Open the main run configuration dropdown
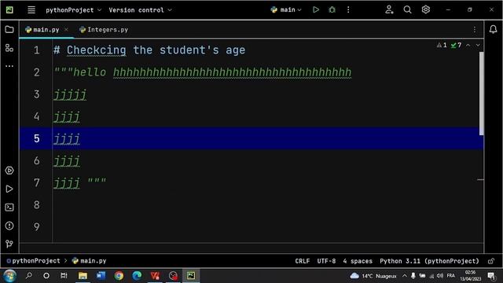503x283 pixels. point(286,9)
